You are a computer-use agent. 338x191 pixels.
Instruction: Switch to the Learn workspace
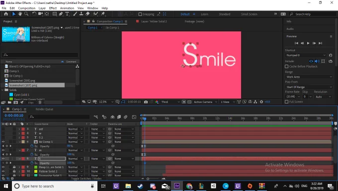(x=205, y=14)
